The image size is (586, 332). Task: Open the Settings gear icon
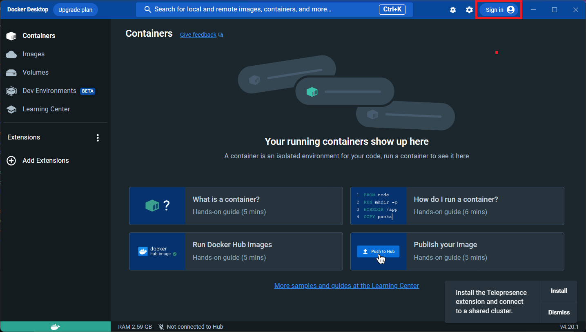click(469, 10)
